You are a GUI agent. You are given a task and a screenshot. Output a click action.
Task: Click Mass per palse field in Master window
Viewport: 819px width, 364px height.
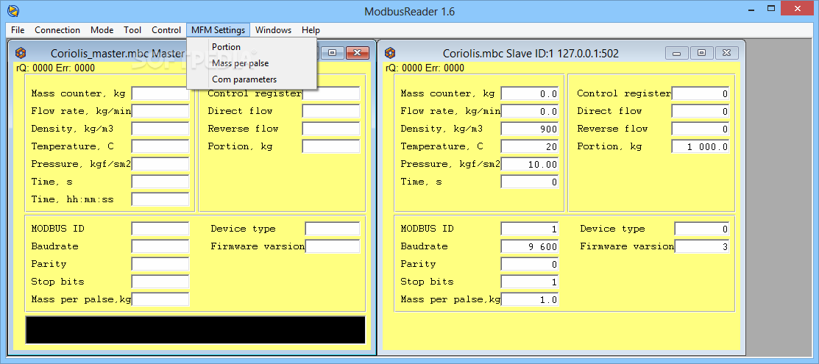pos(160,299)
